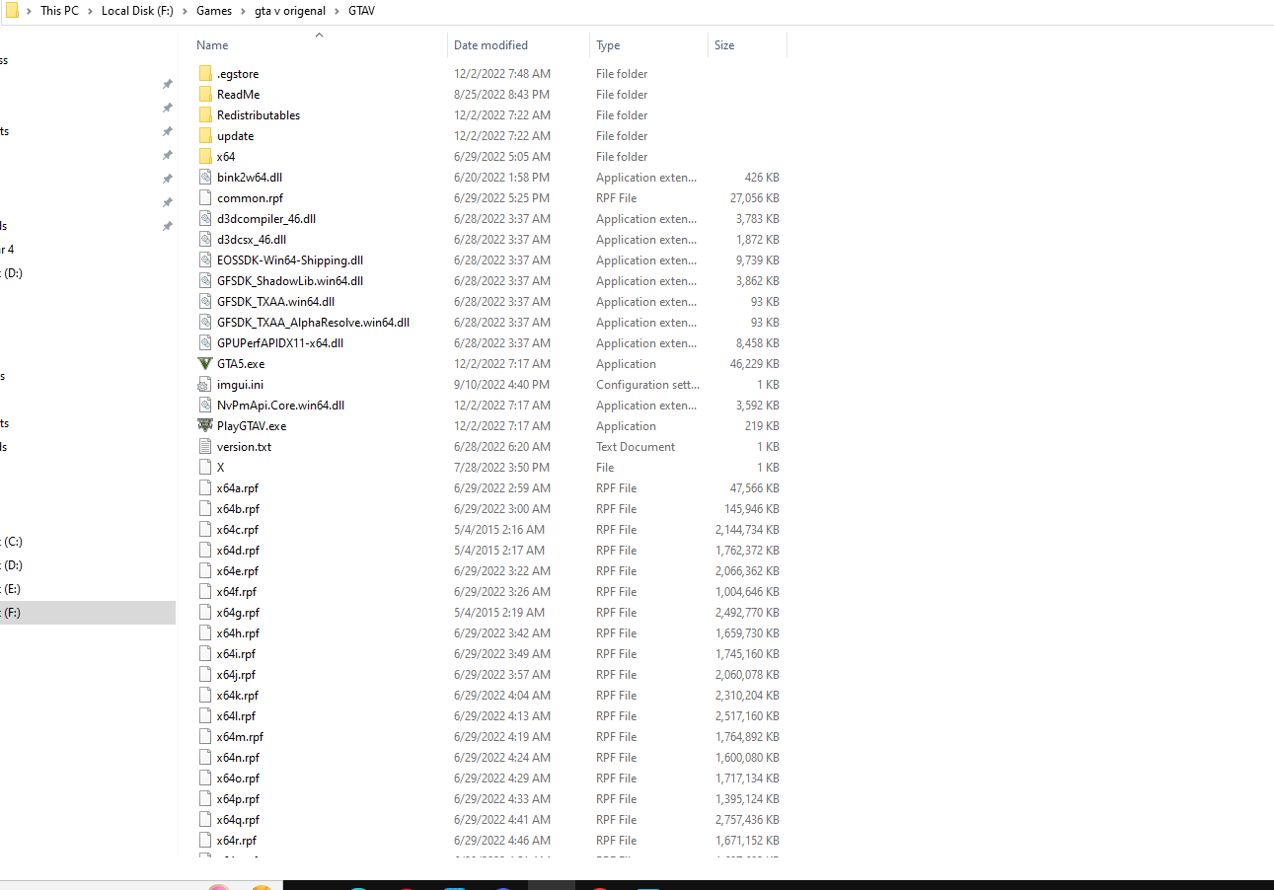Viewport: 1274px width, 890px height.
Task: Jump to Games folder in breadcrumb
Action: point(214,11)
